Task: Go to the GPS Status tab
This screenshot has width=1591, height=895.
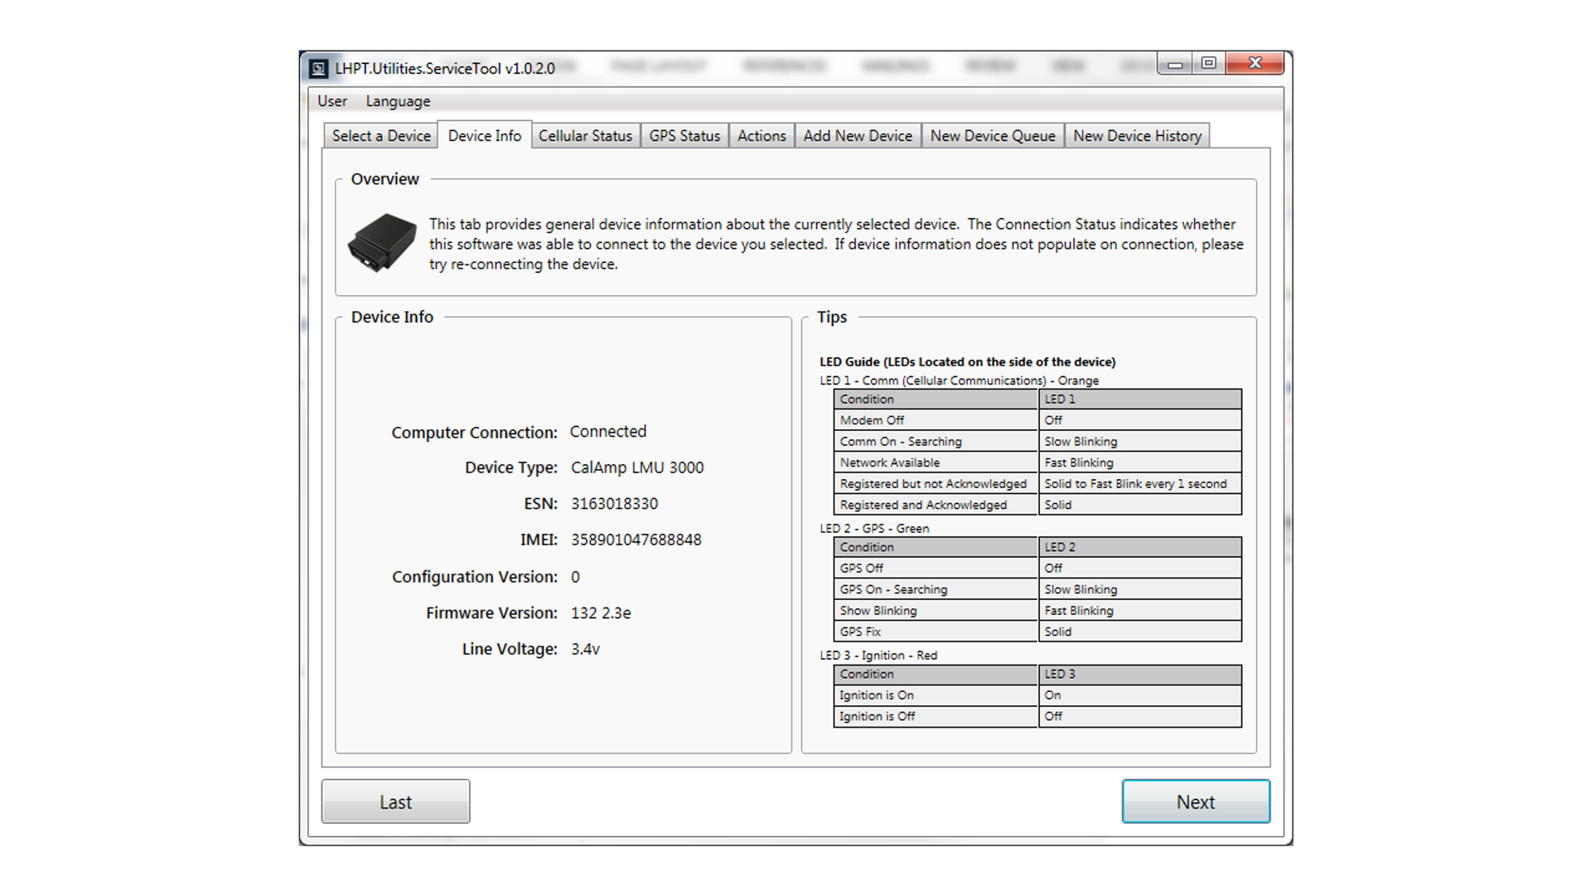Action: tap(684, 136)
